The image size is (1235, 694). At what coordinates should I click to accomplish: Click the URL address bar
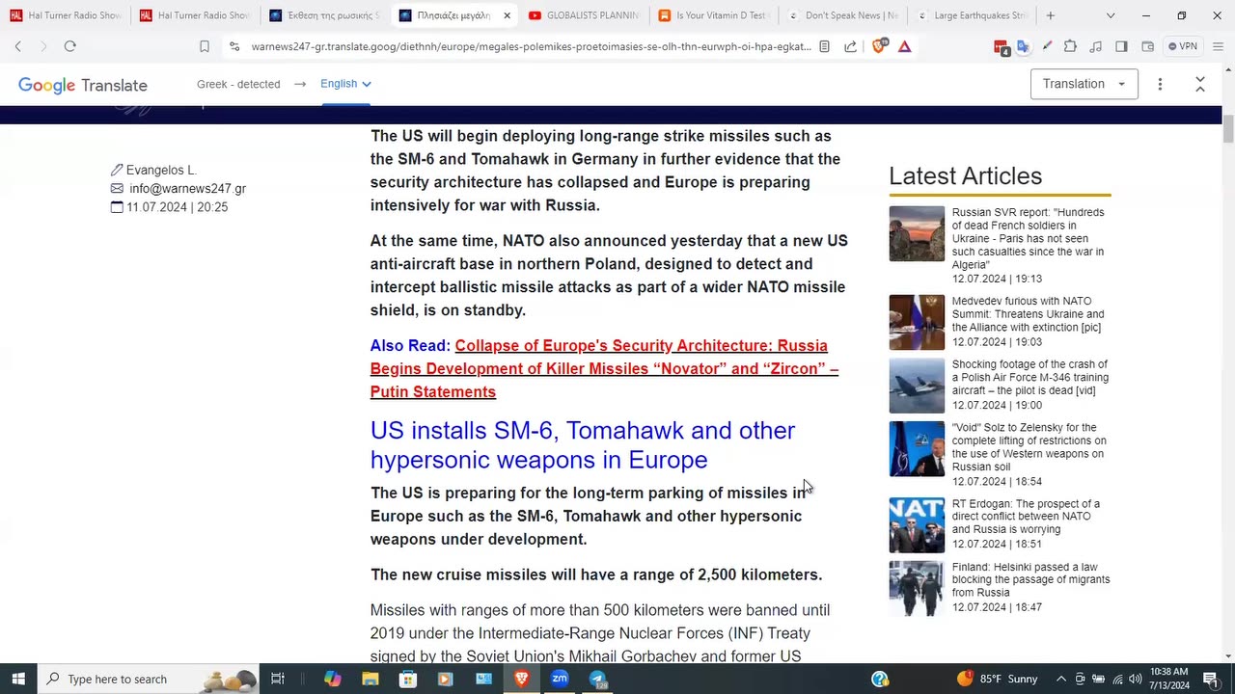[x=531, y=46]
